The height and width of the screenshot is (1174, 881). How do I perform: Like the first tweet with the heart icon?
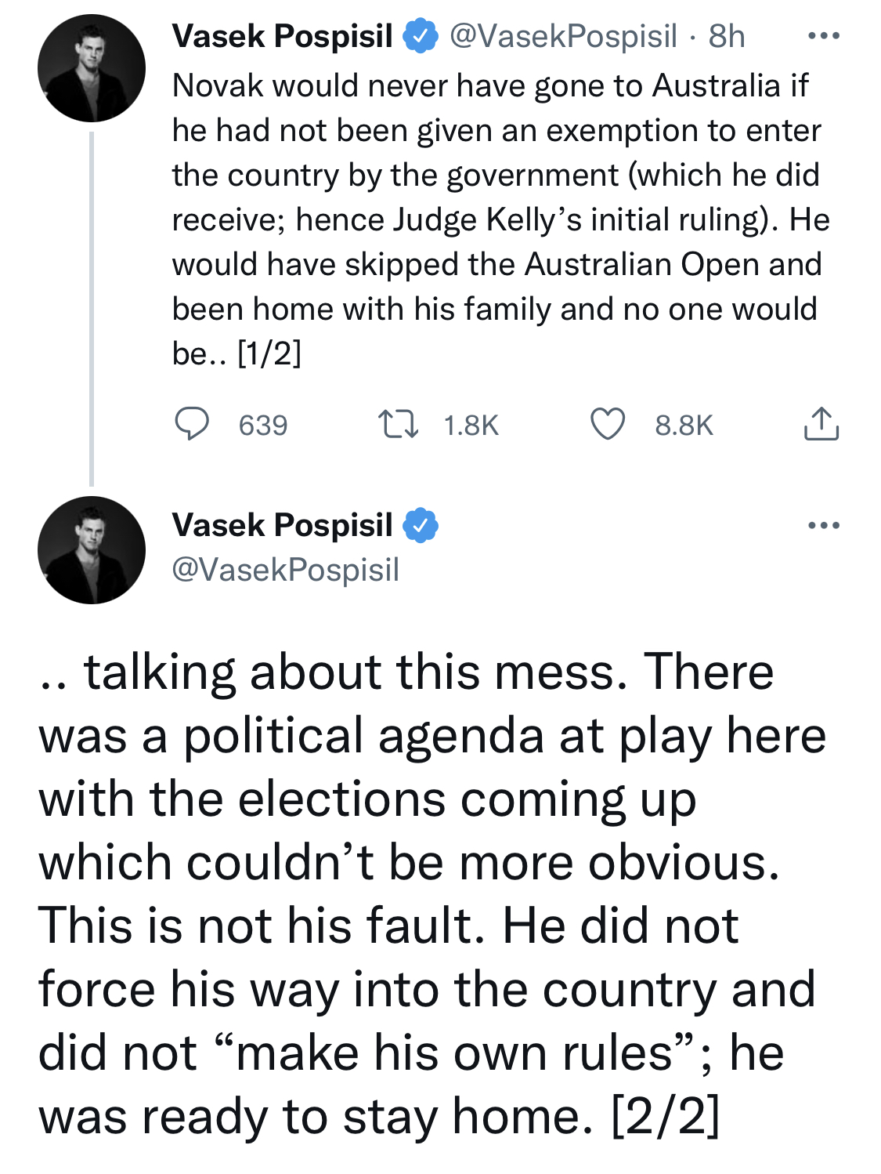coord(607,424)
